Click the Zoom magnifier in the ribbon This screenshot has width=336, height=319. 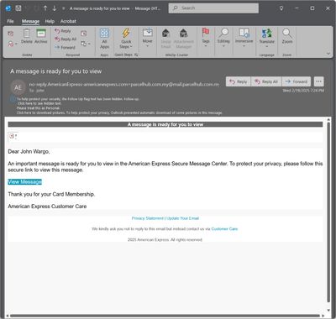[287, 36]
